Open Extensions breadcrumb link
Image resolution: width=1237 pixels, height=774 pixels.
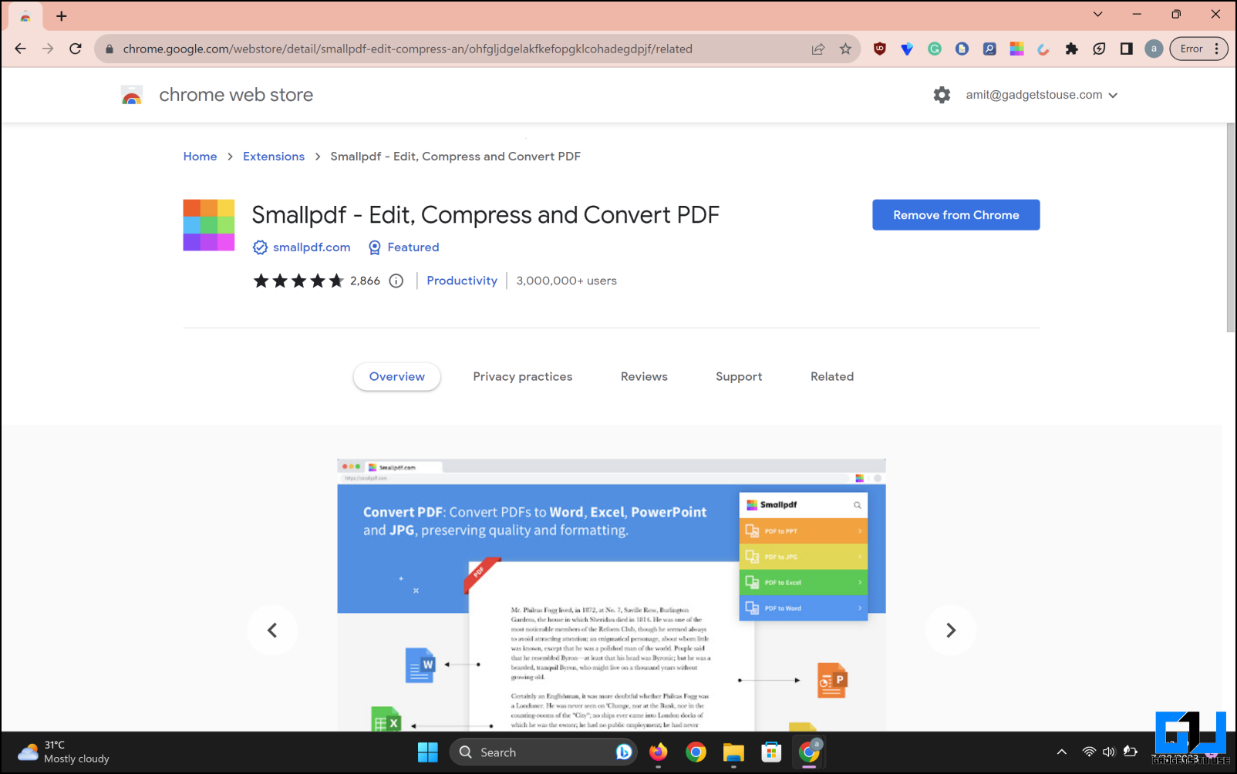tap(274, 156)
